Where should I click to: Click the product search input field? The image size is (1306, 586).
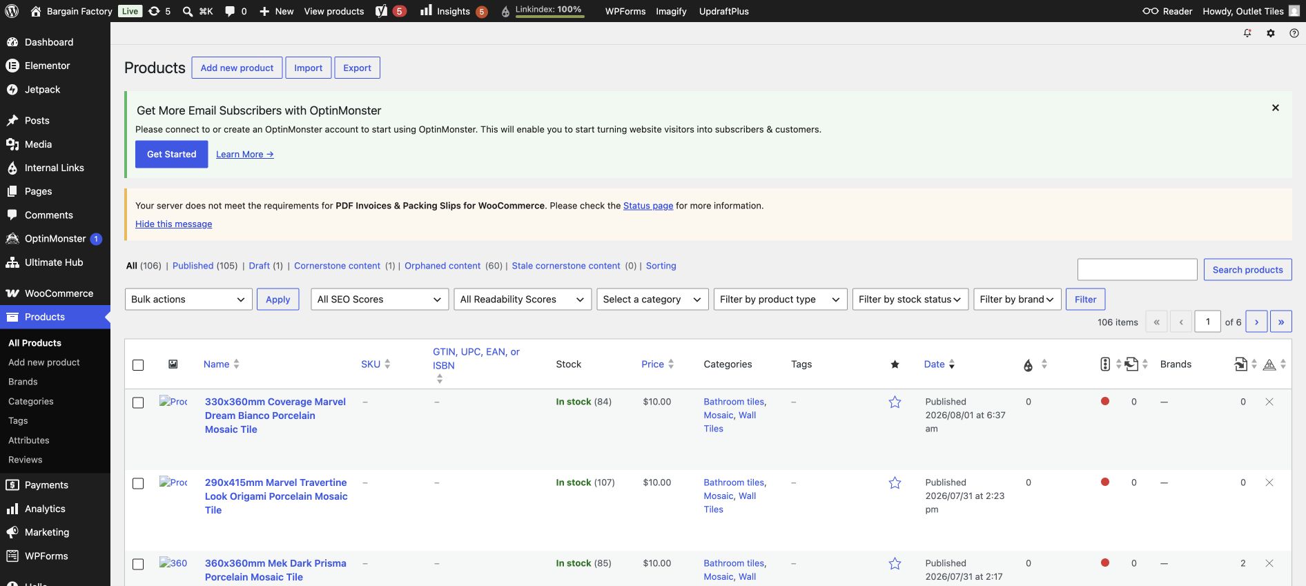pyautogui.click(x=1138, y=270)
